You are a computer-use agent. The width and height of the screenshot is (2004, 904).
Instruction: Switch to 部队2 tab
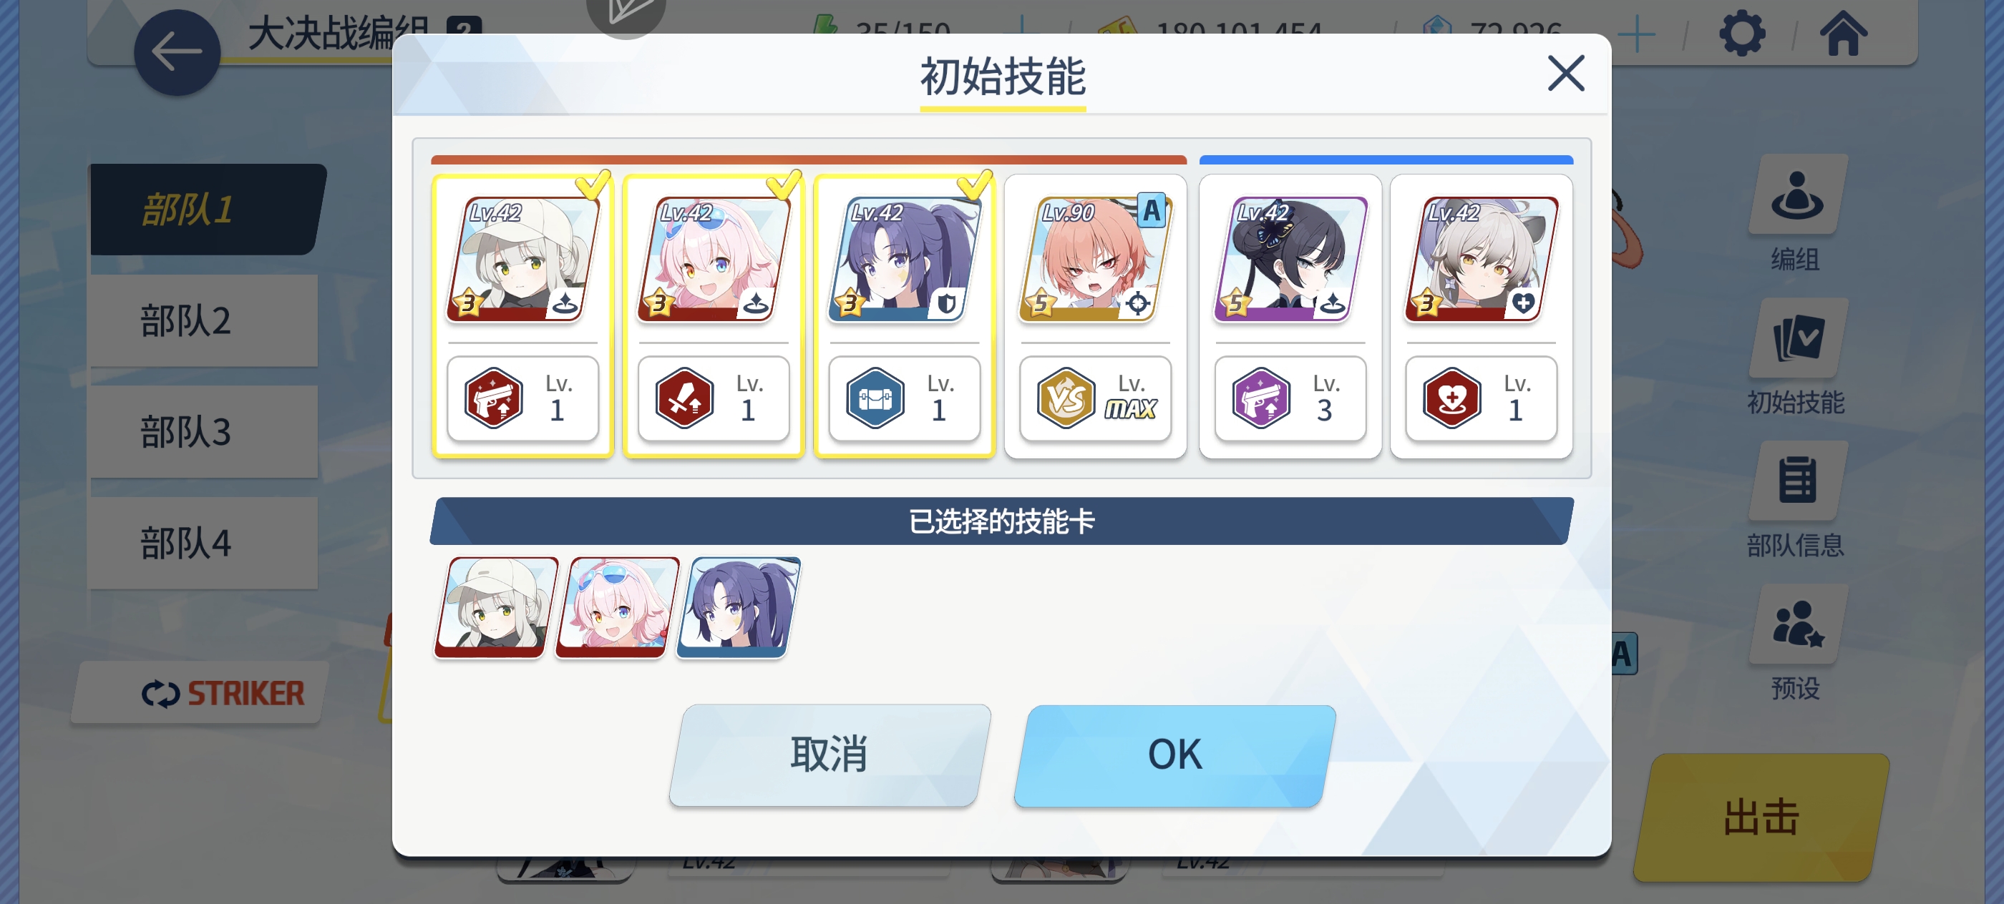click(x=203, y=321)
